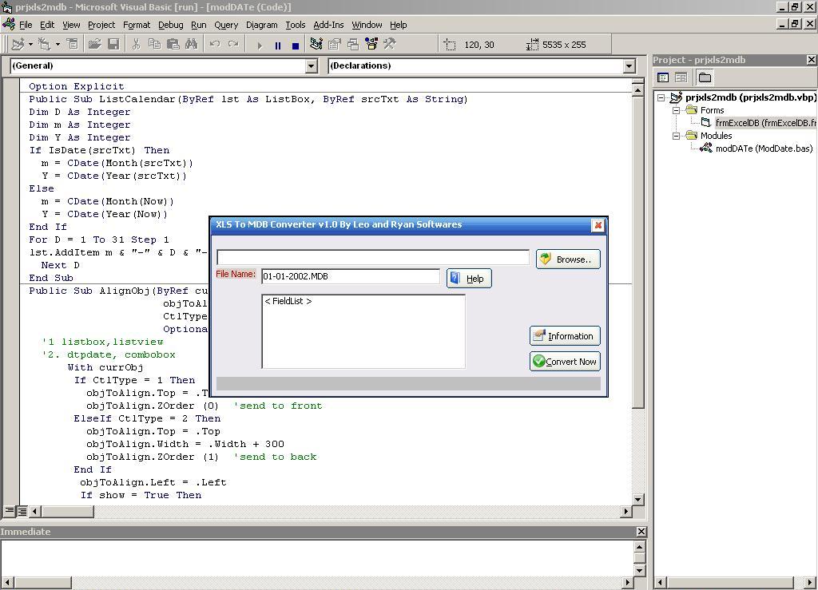818x590 pixels.
Task: Click the Convert Now button
Action: point(565,362)
